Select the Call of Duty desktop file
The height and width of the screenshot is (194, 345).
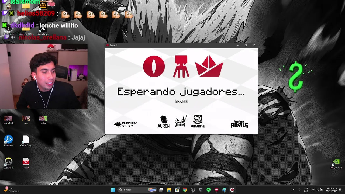click(26, 141)
